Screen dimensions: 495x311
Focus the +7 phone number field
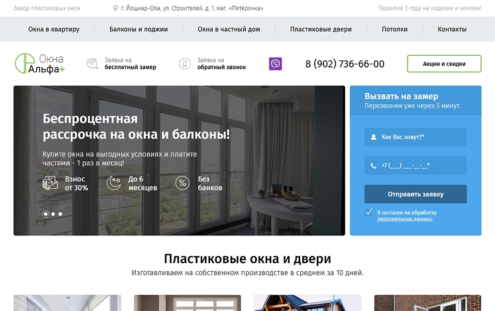tap(415, 165)
